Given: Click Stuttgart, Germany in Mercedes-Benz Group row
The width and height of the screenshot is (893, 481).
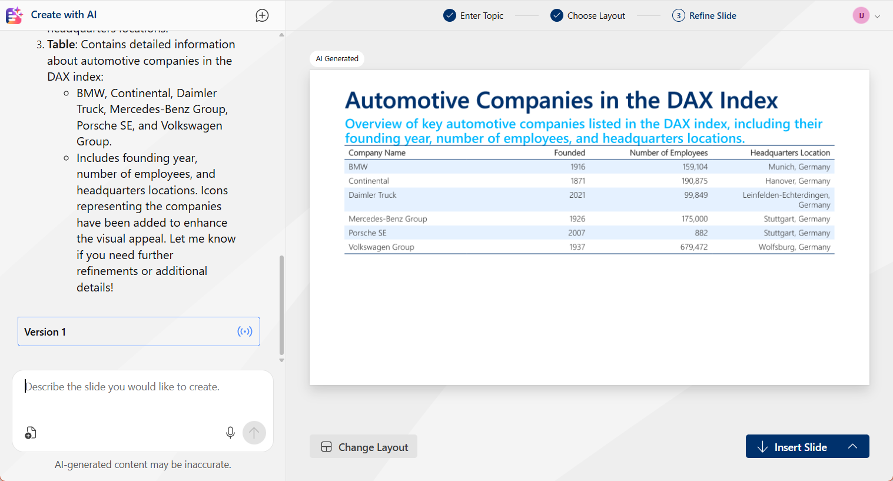Looking at the screenshot, I should pyautogui.click(x=796, y=218).
